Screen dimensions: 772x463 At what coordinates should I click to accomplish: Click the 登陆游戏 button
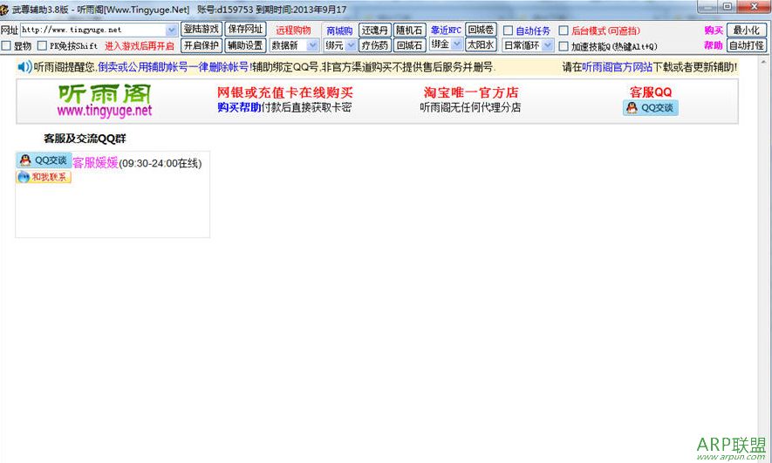[x=201, y=30]
